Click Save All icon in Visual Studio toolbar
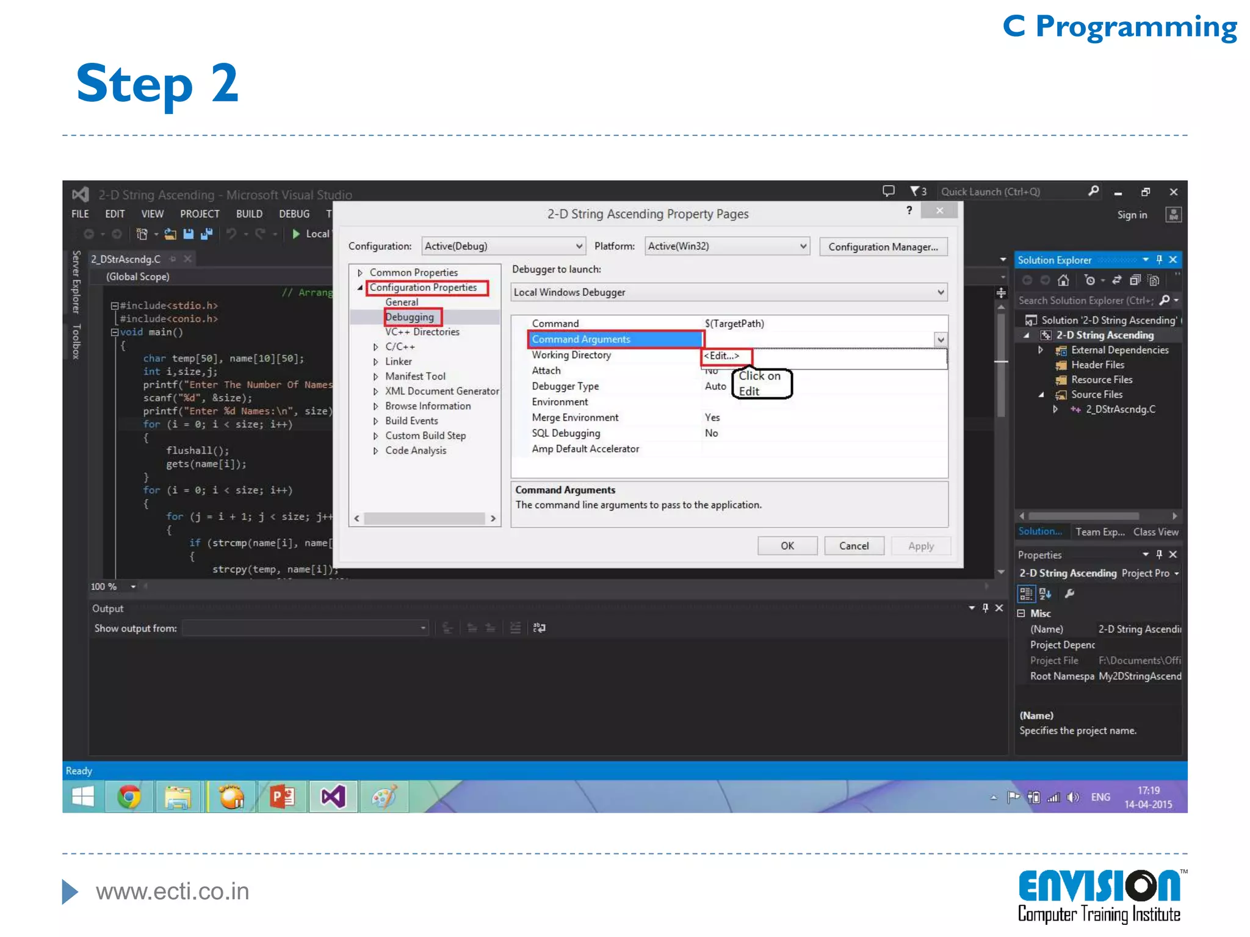This screenshot has height=937, width=1250. click(x=207, y=234)
